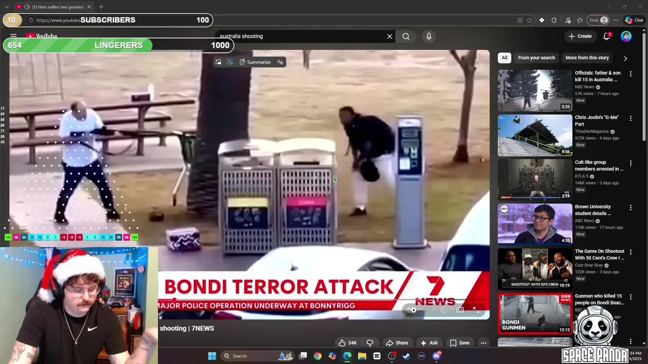Open browser settings and more ellipsis

[x=616, y=20]
